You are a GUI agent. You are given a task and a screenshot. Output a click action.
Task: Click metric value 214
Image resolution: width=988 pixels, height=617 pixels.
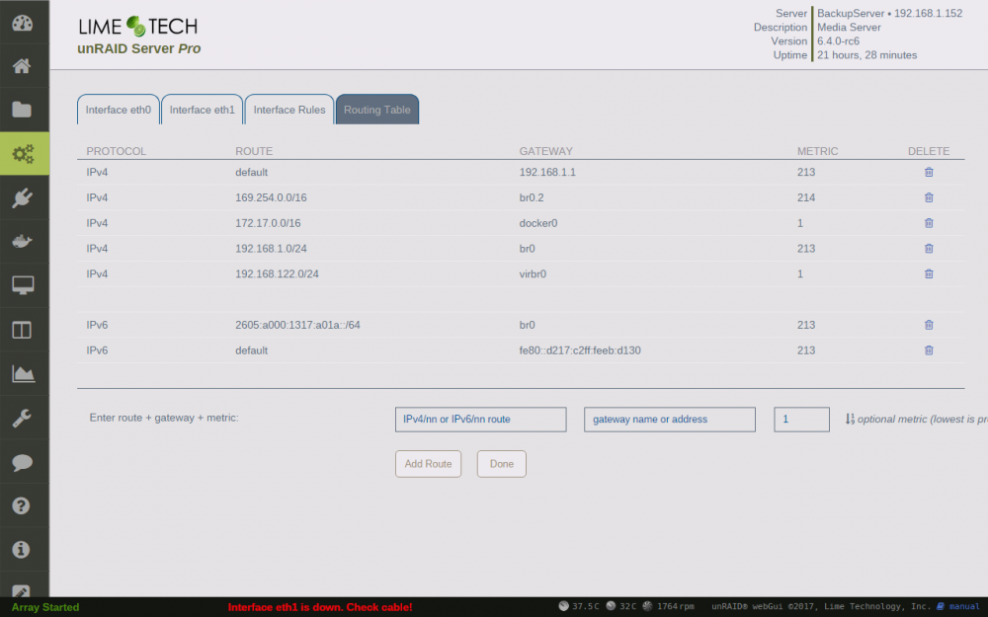click(x=806, y=197)
